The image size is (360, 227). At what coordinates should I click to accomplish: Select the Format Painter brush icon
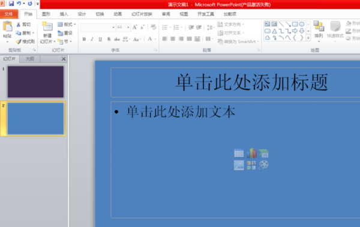tap(19, 42)
